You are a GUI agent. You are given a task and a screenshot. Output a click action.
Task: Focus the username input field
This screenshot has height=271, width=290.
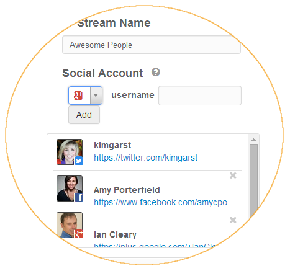coord(200,96)
